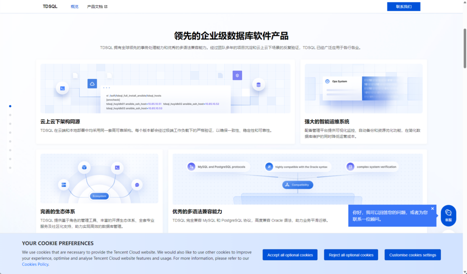Click the page vertical scrollbar thumb
Viewport: 467px width, 274px height.
[x=465, y=48]
